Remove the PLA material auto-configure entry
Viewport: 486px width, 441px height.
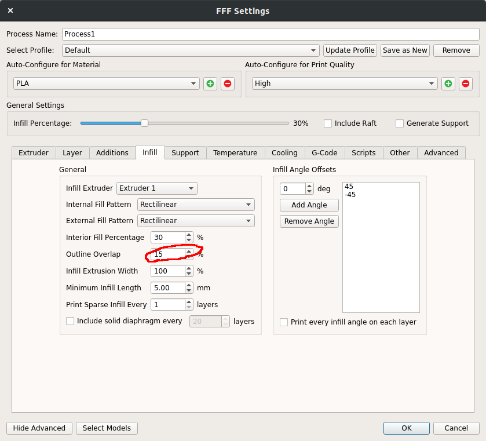pos(228,83)
